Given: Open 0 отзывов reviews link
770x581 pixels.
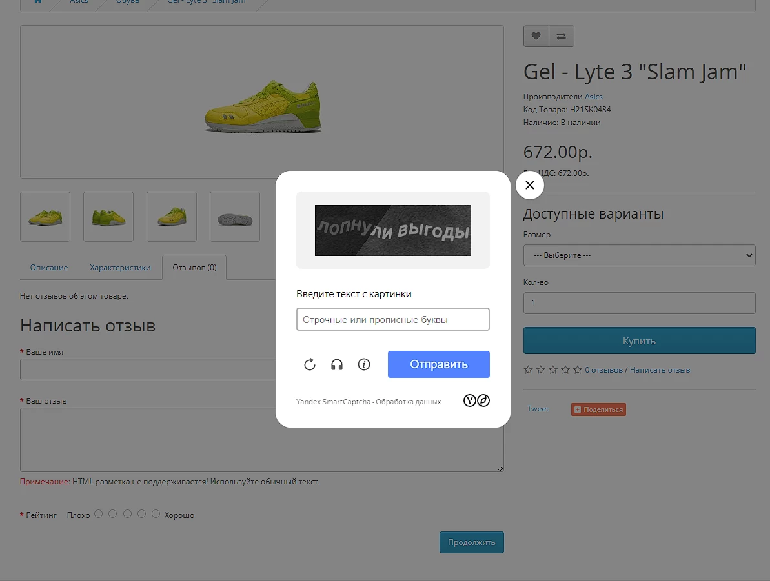Looking at the screenshot, I should [603, 370].
